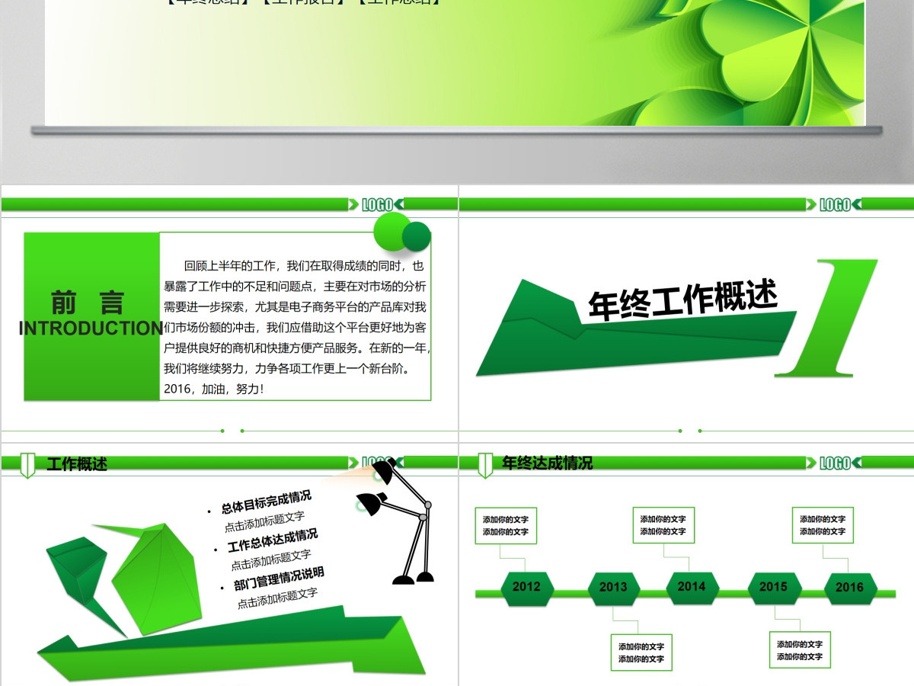914x686 pixels.
Task: Click the LOGO badge on 年终达成情况 slide
Action: tap(835, 463)
